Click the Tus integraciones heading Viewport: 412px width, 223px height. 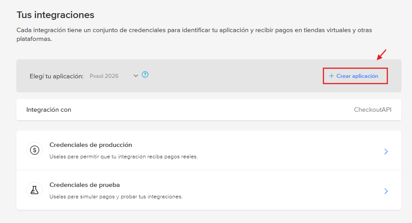(x=56, y=15)
